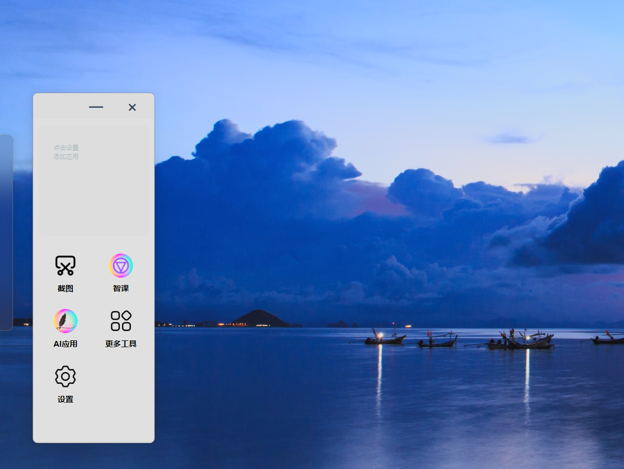Image resolution: width=624 pixels, height=469 pixels.
Task: Click the 更多工具 text label
Action: (x=121, y=344)
